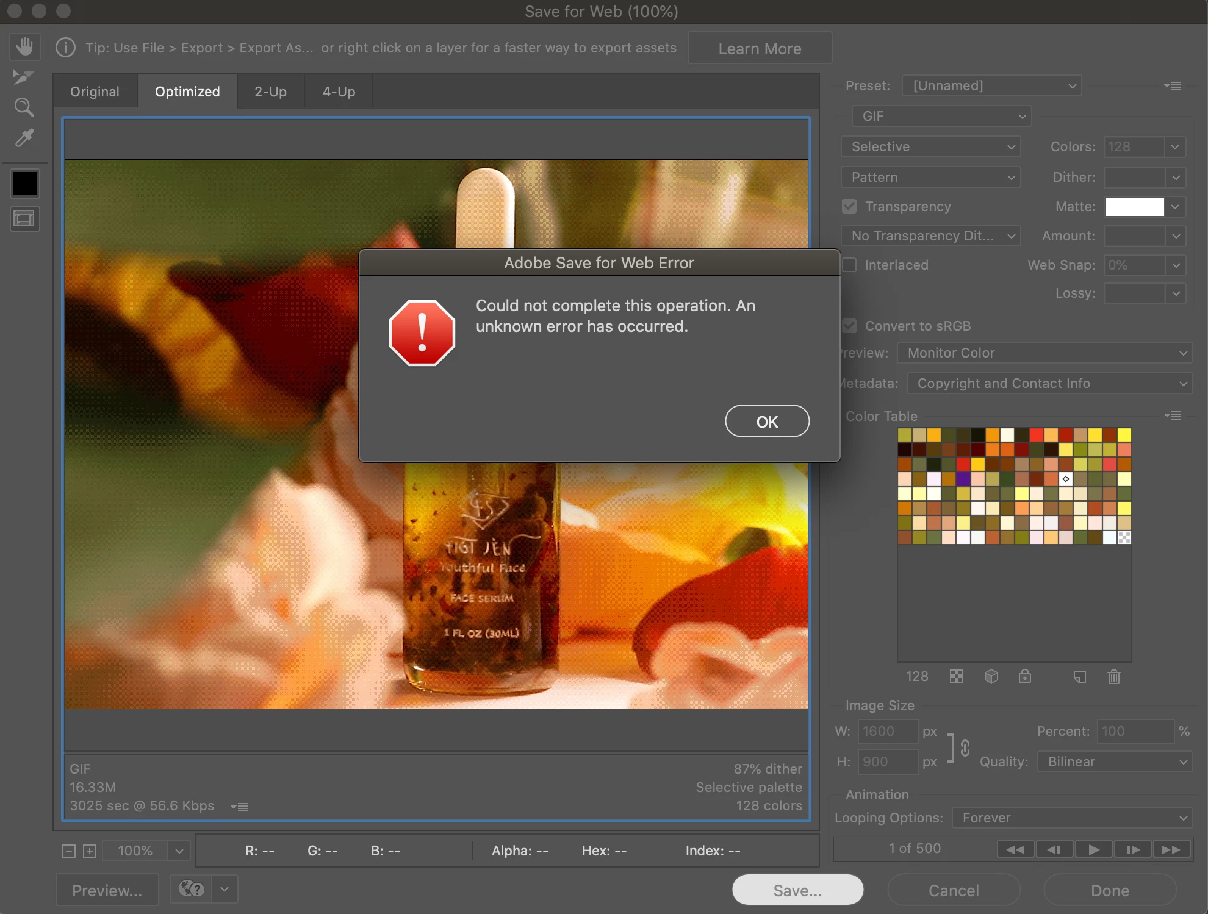The height and width of the screenshot is (914, 1208).
Task: Click the lock selected colors icon
Action: point(1025,676)
